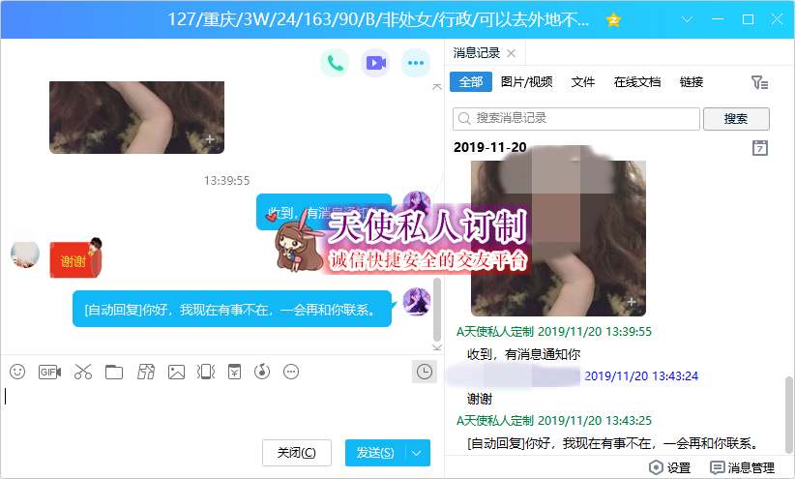Start a video call

[x=375, y=64]
